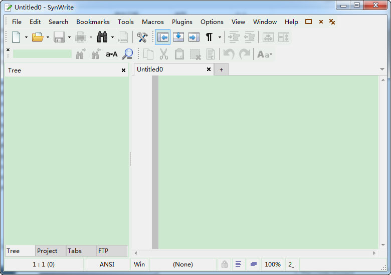Expand the Save options dropdown arrow

click(69, 37)
